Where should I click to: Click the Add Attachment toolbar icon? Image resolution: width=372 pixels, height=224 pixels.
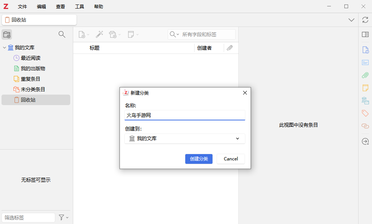click(113, 34)
